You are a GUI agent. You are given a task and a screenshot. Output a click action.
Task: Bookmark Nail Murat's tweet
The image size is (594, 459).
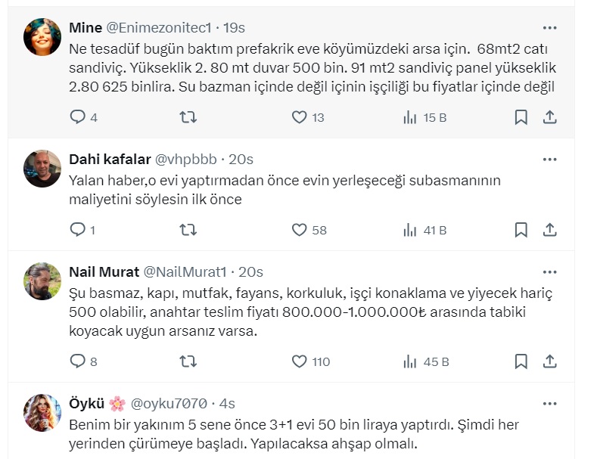click(521, 361)
